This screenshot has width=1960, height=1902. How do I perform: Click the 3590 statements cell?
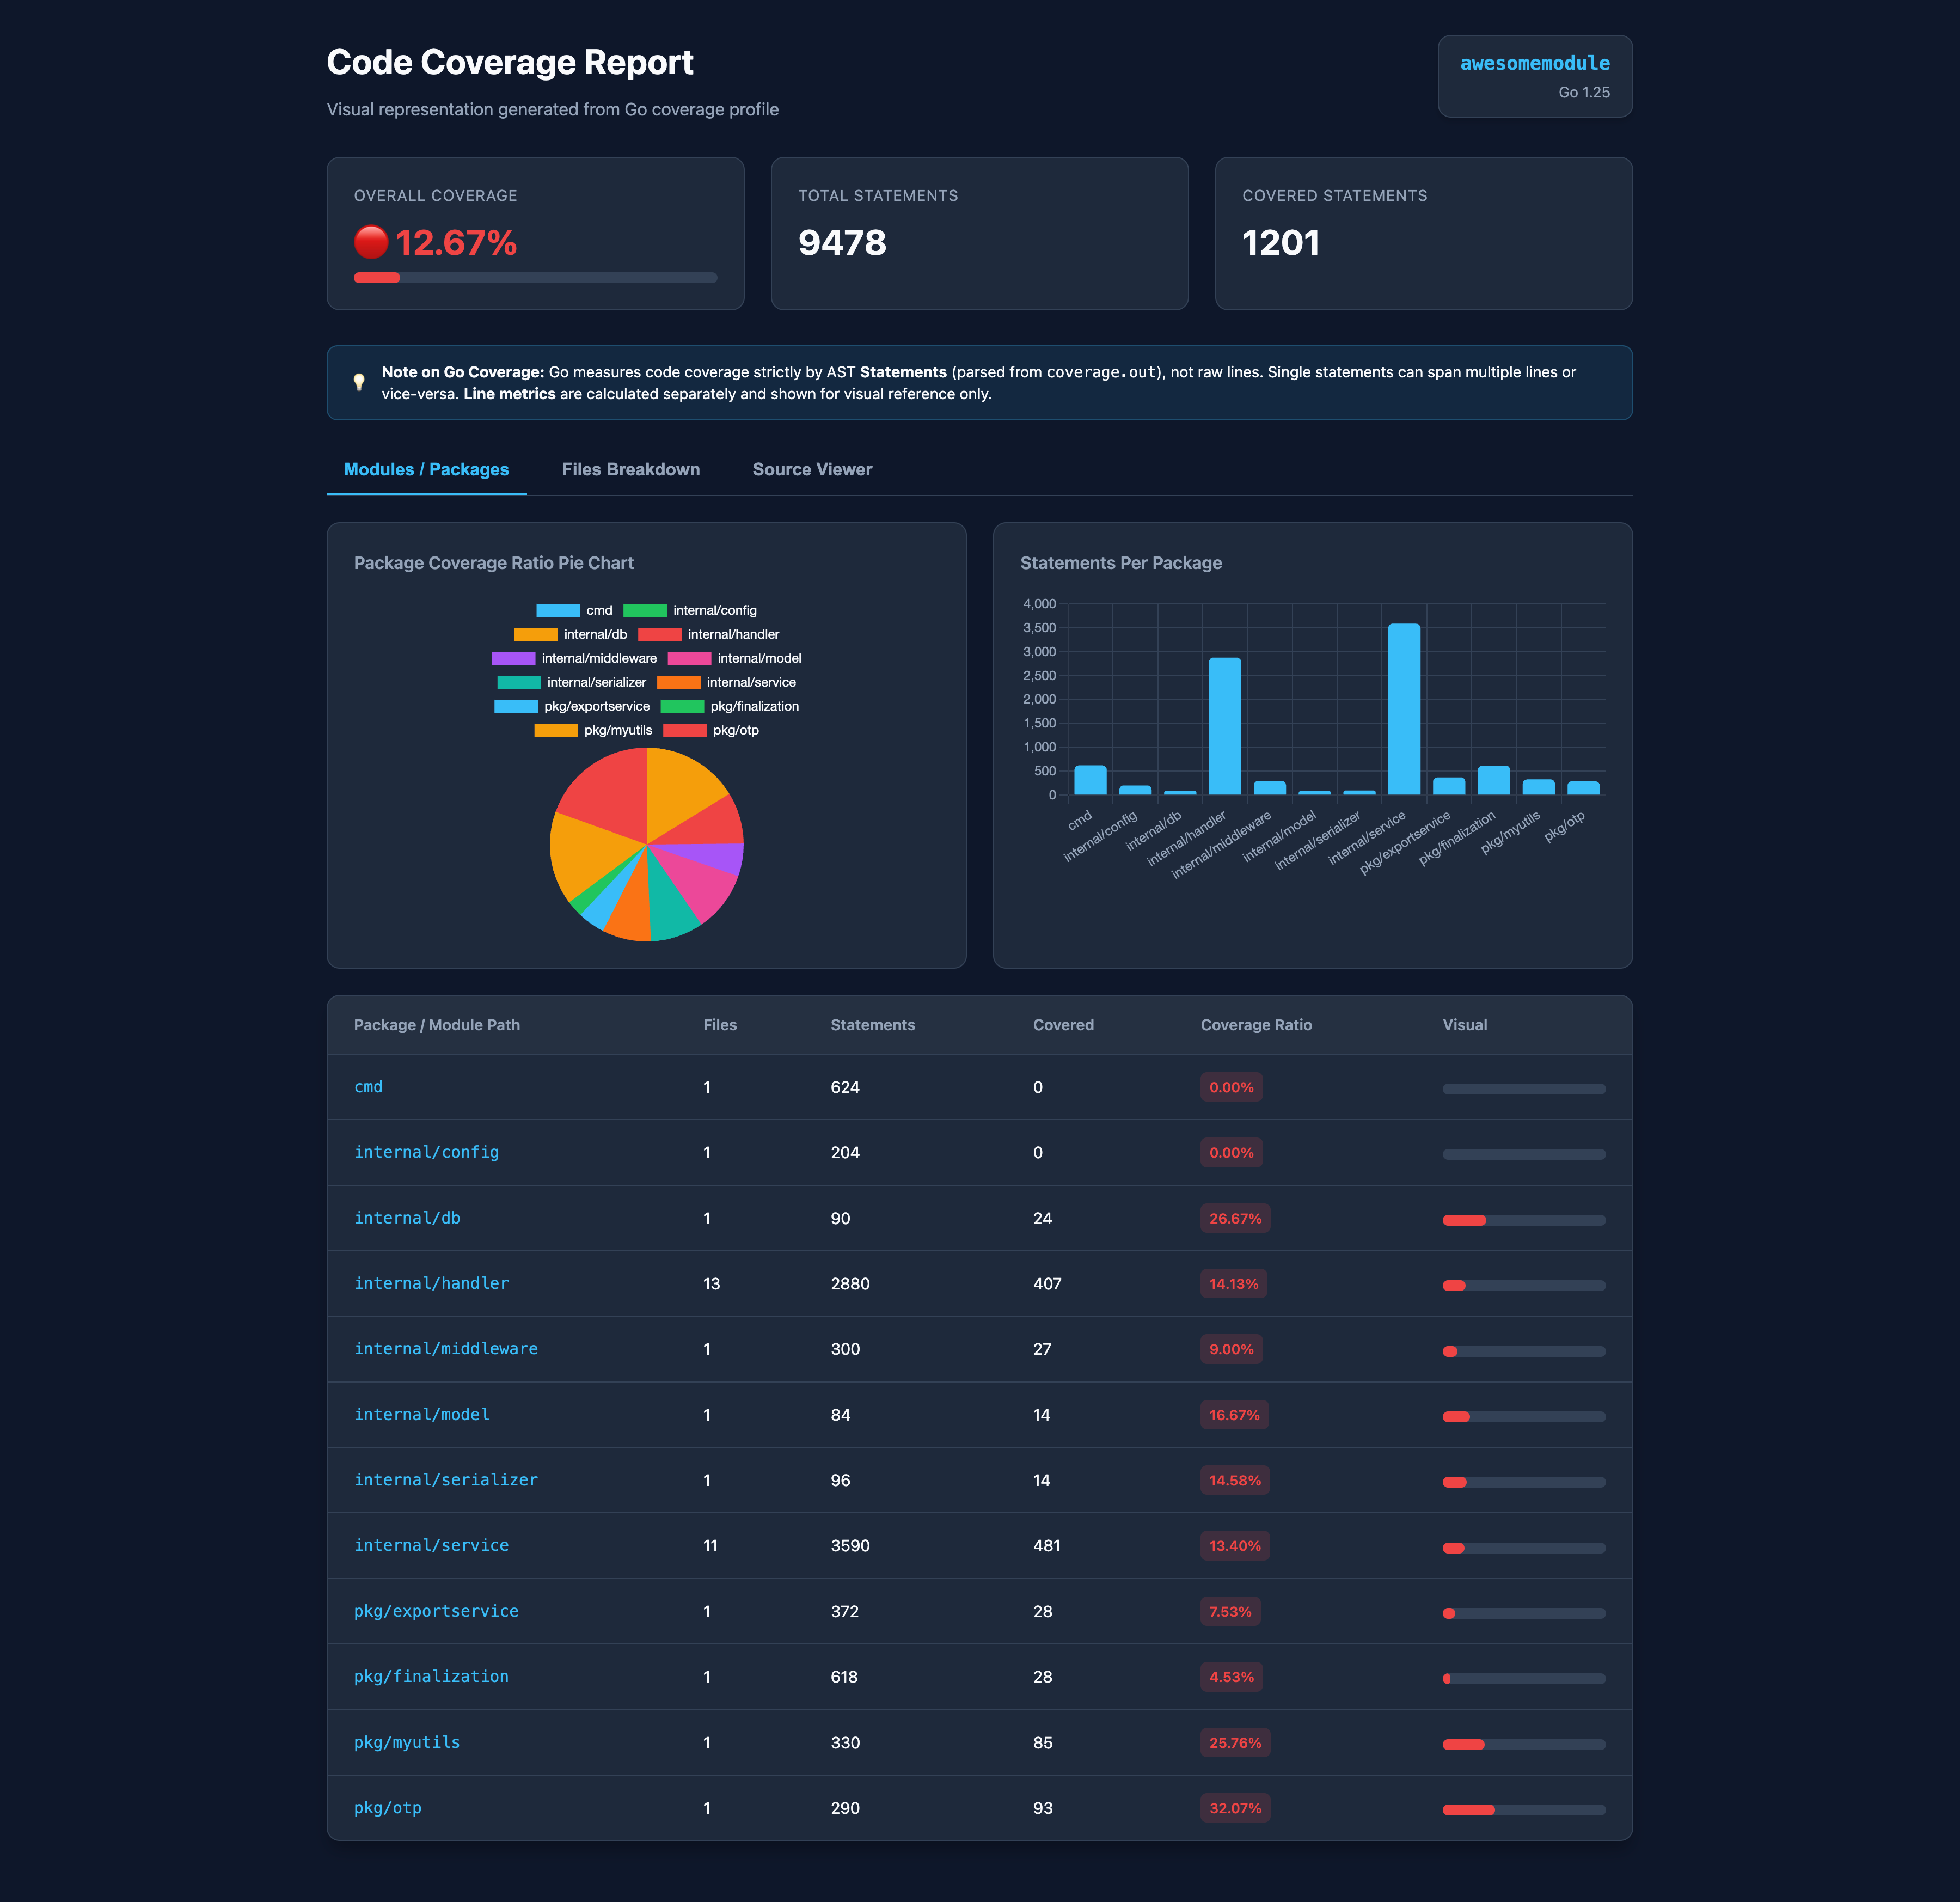pos(850,1546)
